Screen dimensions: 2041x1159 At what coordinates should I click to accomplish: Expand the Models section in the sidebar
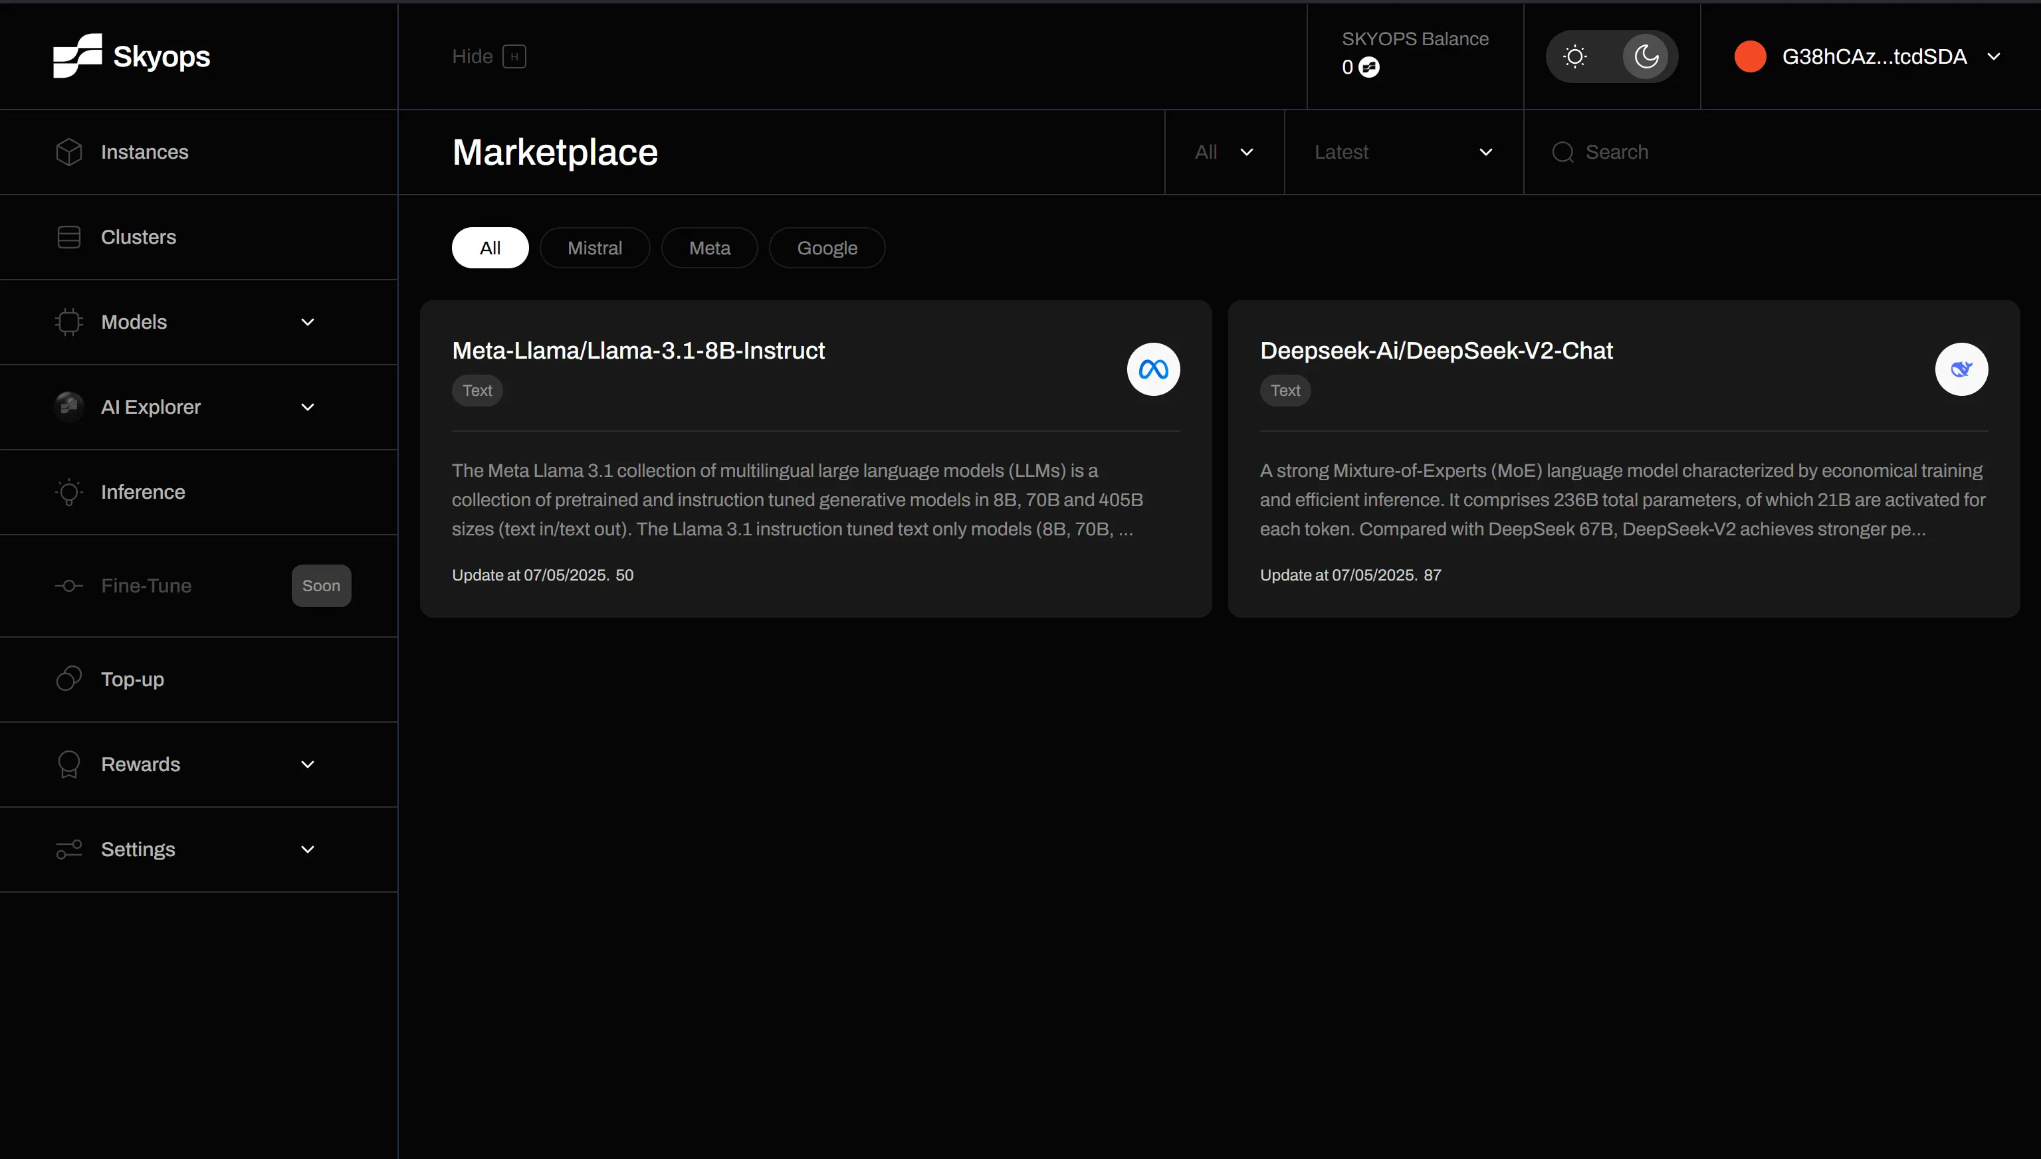[x=308, y=321]
